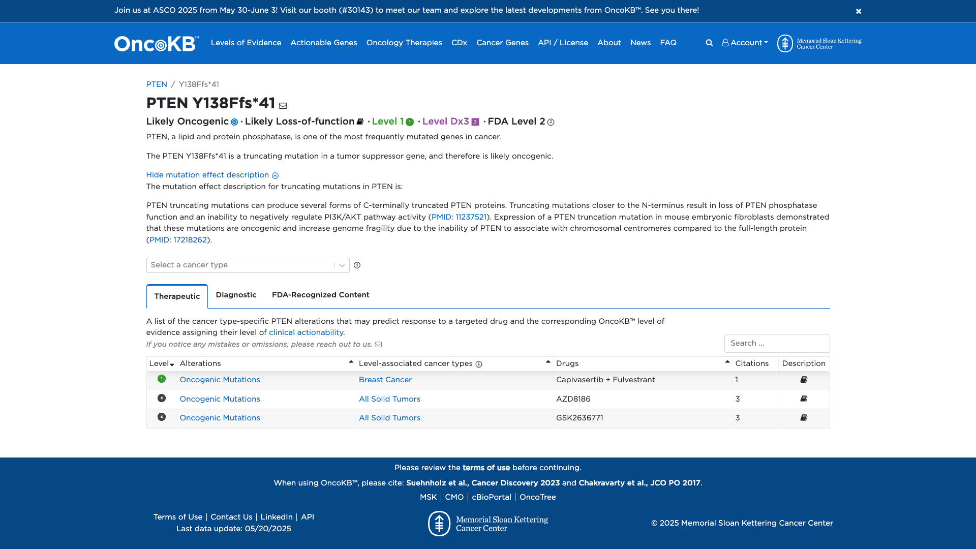Open the About page
Viewport: 976px width, 549px height.
(x=609, y=43)
